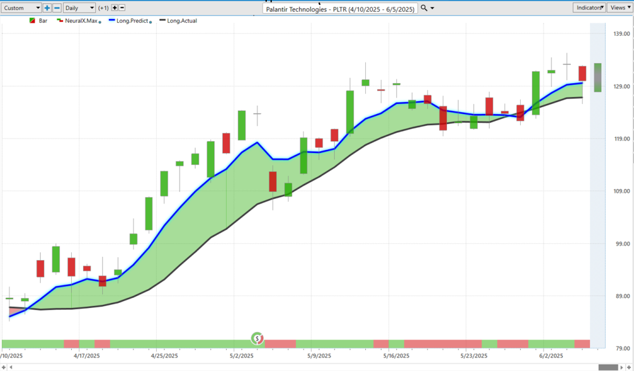Image resolution: width=634 pixels, height=371 pixels.
Task: Click the magnifier symbol search icon
Action: tap(423, 7)
